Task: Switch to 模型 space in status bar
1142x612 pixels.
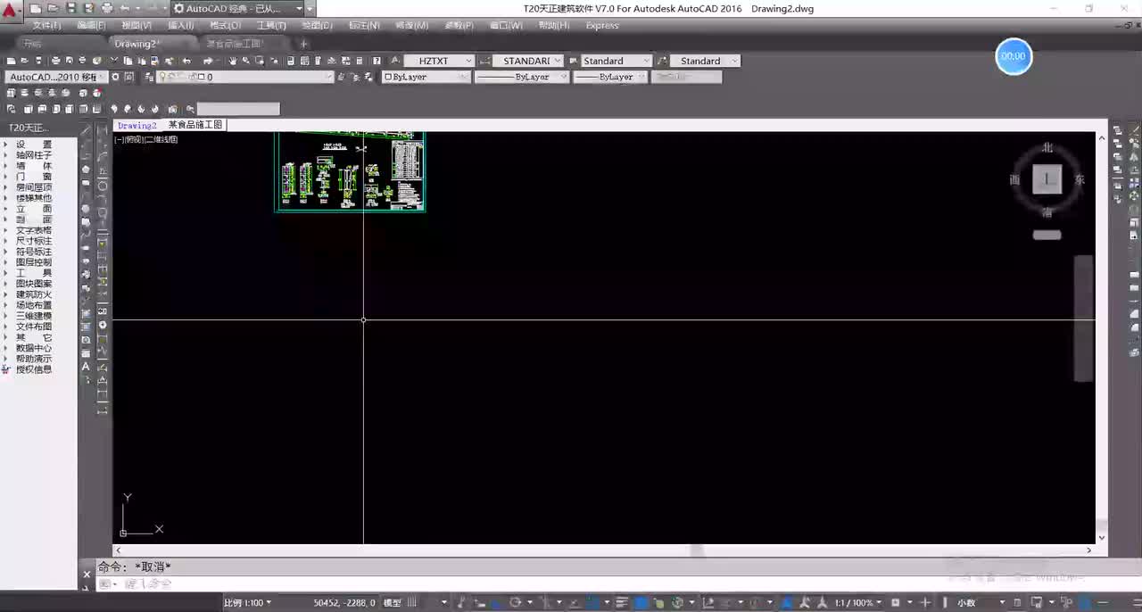Action: click(x=393, y=603)
